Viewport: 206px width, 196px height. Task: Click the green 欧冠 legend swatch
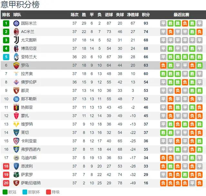coord(5,192)
